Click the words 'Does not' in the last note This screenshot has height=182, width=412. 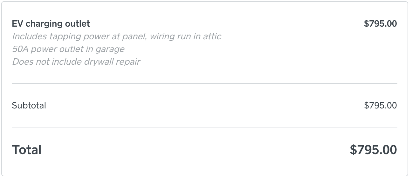[28, 62]
